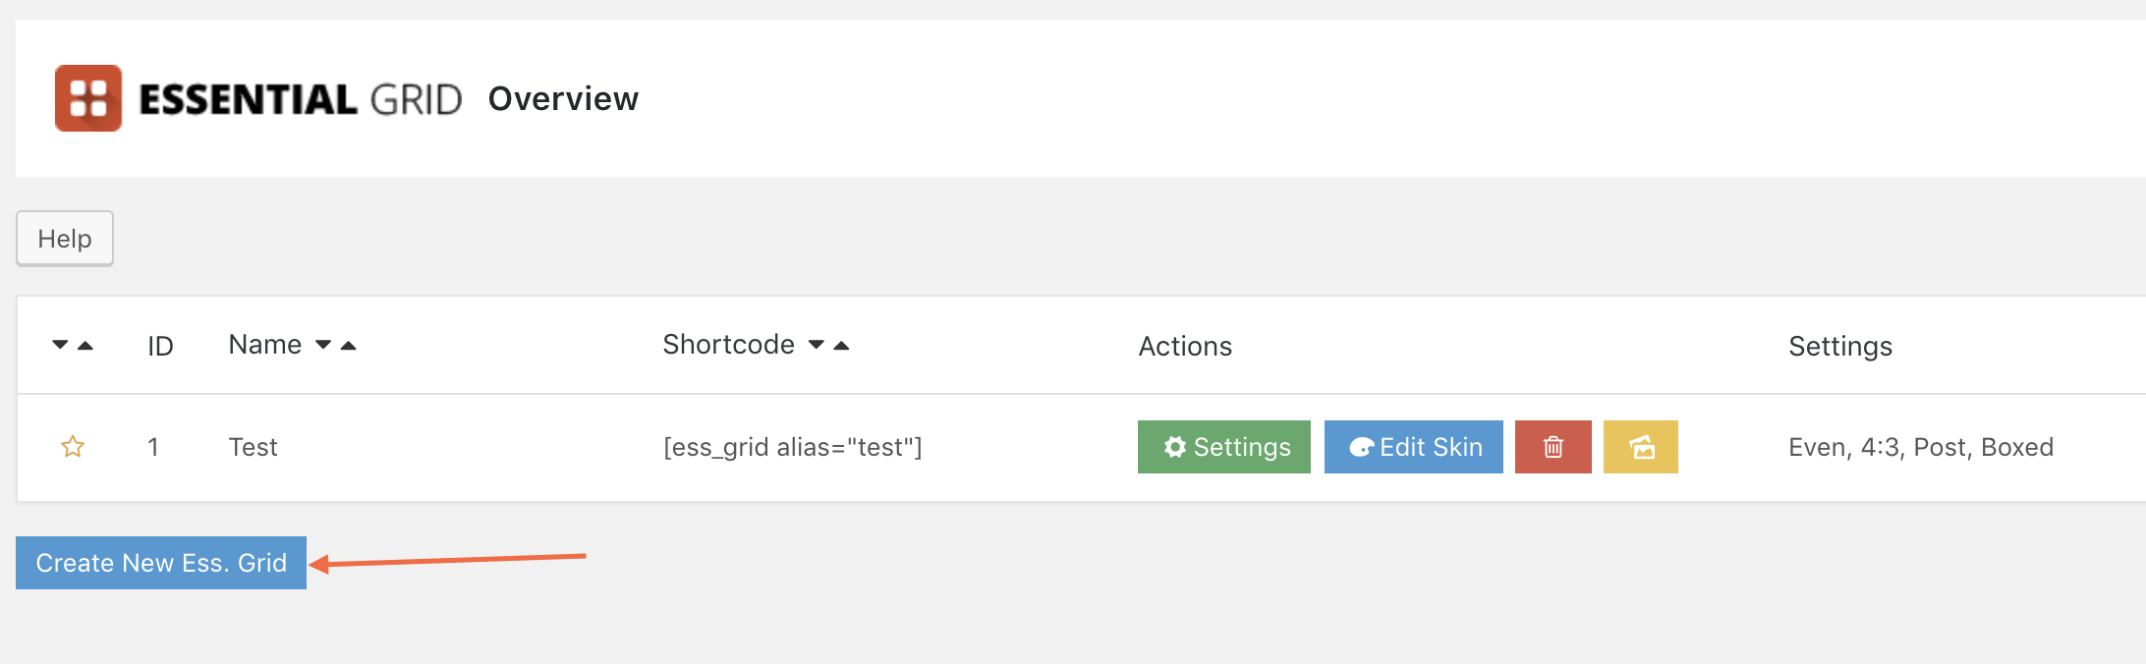
Task: Open the Help button
Action: coord(65,239)
